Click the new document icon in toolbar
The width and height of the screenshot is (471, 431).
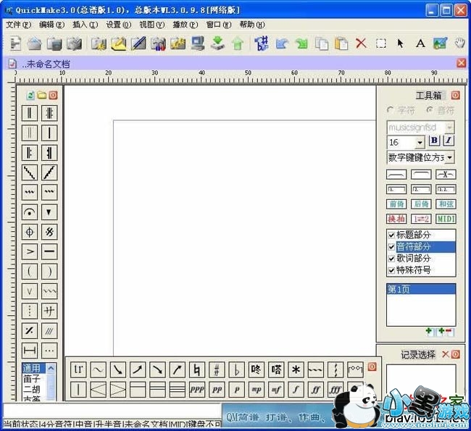click(15, 43)
